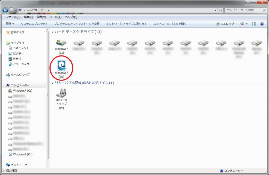Open the ツール(T) menu
The width and height of the screenshot is (269, 175).
(x=55, y=17)
